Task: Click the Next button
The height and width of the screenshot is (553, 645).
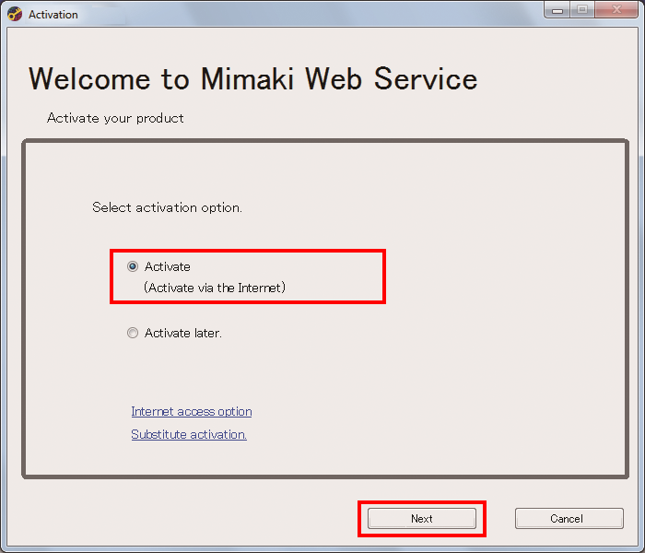Action: 422,518
